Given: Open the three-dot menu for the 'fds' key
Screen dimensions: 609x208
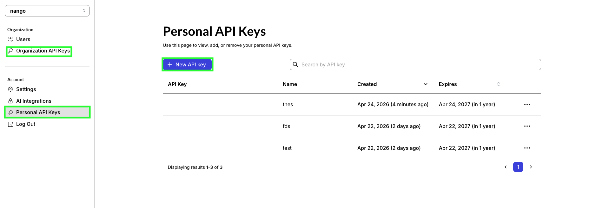Looking at the screenshot, I should point(527,126).
